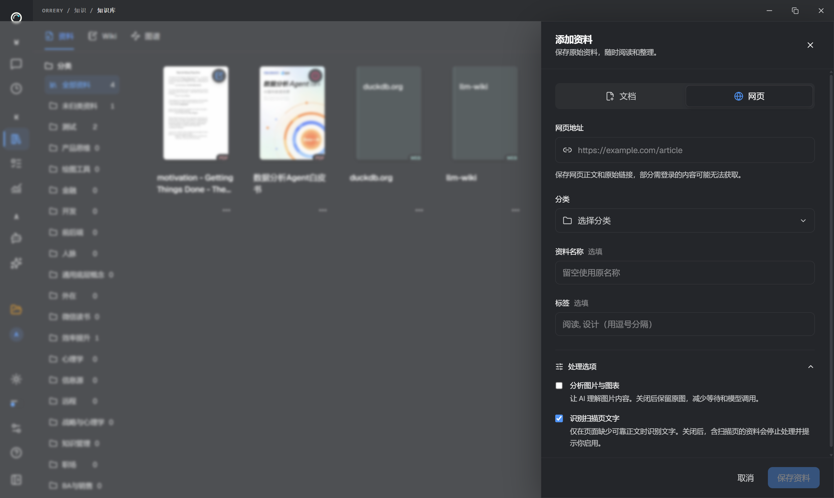Click the sliders icon beside 处理选项
Image resolution: width=834 pixels, height=498 pixels.
(x=559, y=366)
